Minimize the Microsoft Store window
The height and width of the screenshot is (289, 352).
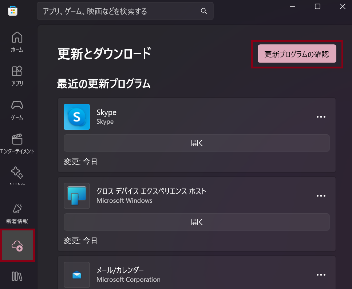[292, 7]
